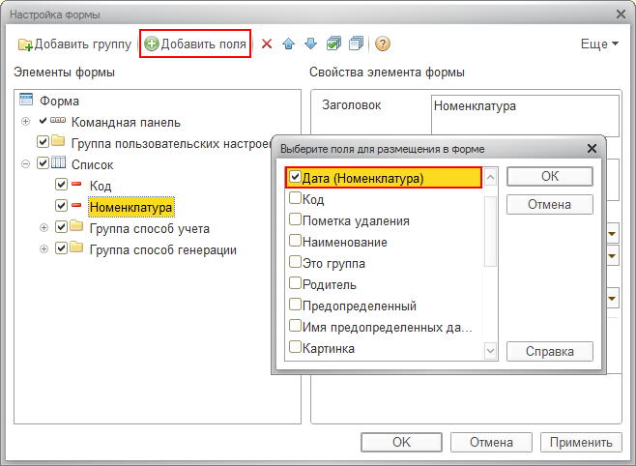The height and width of the screenshot is (466, 636).
Task: Toggle Группа способ учета checkbox
Action: click(61, 226)
